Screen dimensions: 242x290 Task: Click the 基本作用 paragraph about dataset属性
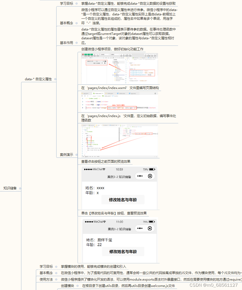coord(128,36)
